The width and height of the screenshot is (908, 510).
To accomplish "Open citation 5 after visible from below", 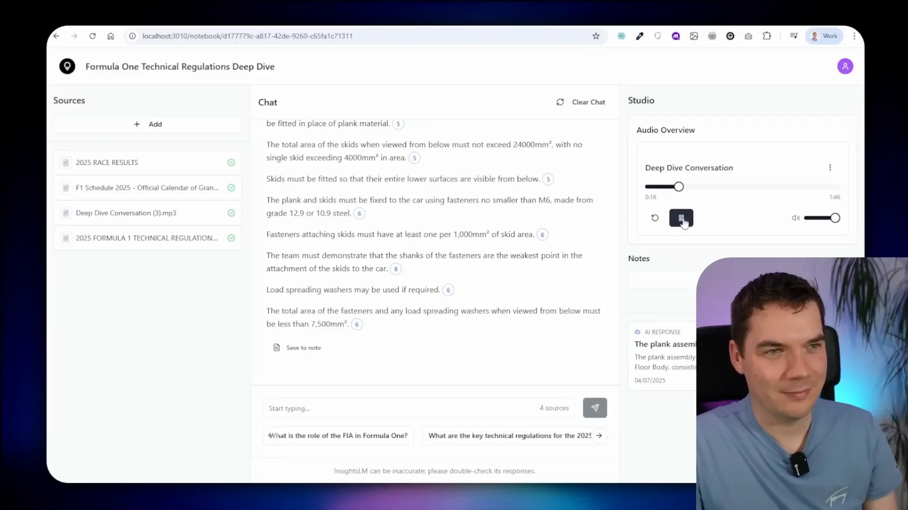I will [548, 179].
